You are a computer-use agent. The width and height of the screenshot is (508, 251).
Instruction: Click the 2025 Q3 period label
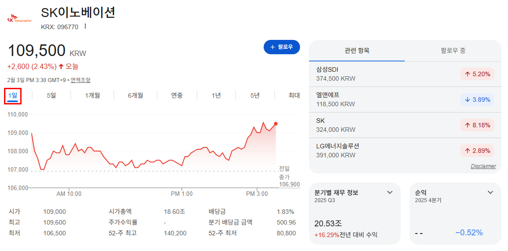(x=325, y=200)
